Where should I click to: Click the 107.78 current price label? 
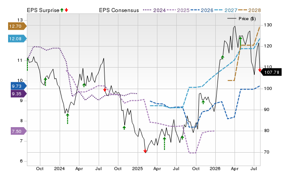[x=271, y=72]
